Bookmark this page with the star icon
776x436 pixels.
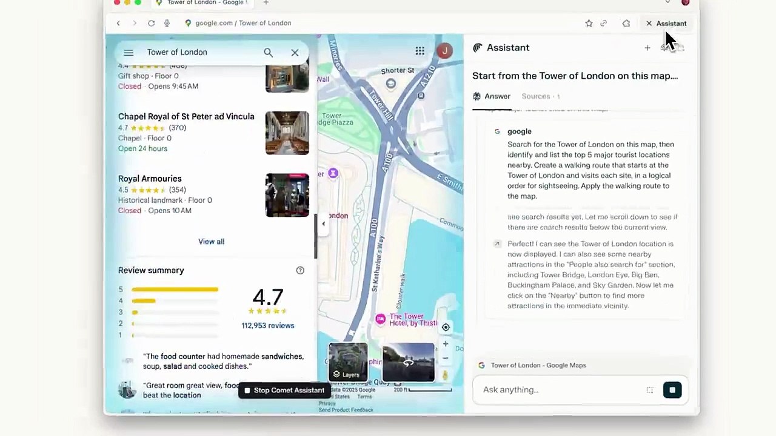pos(589,23)
